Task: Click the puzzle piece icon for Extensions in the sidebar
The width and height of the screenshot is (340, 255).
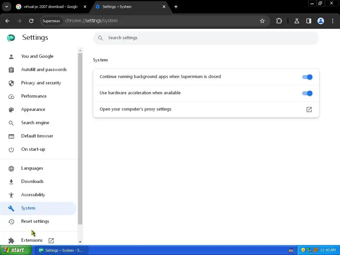Action: 11,240
